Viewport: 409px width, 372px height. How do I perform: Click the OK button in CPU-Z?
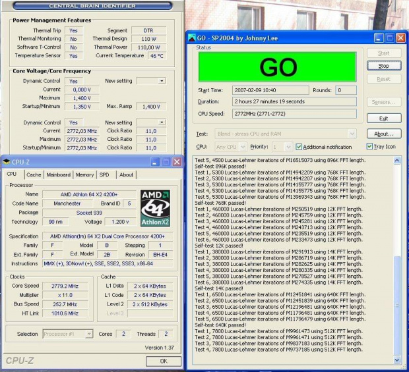coord(164,361)
